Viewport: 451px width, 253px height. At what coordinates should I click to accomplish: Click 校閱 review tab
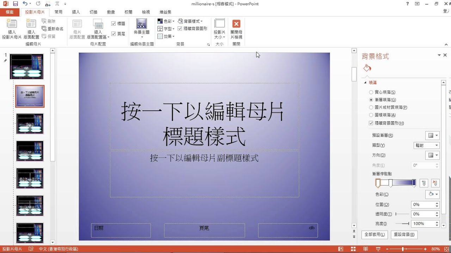point(128,12)
